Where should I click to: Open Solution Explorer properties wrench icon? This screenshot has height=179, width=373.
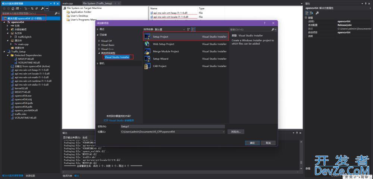click(43, 9)
